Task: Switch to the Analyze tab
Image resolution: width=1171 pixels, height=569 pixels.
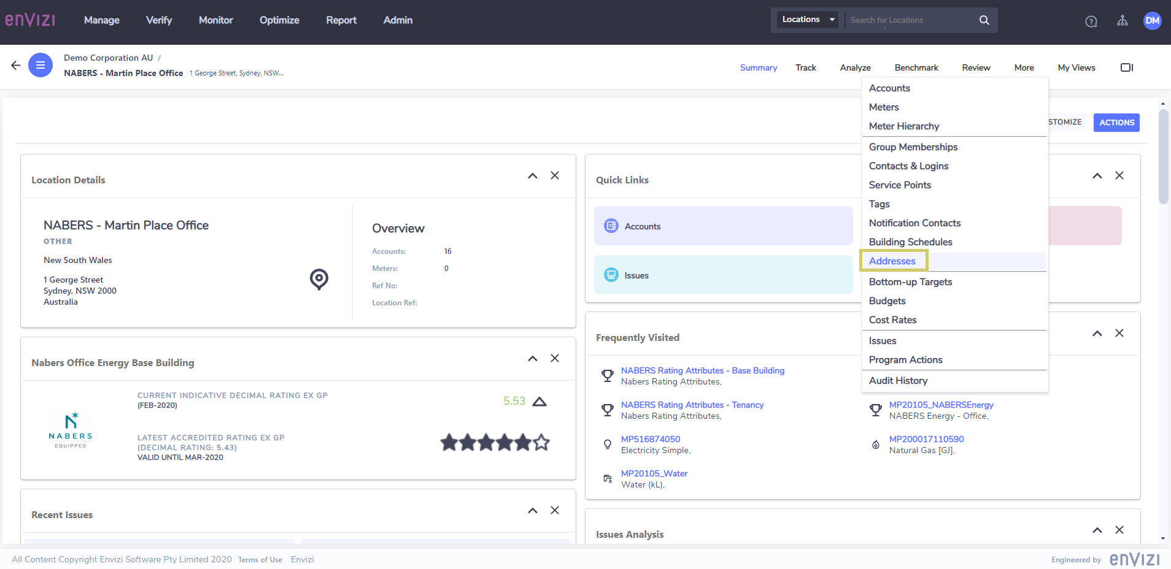Action: point(856,67)
